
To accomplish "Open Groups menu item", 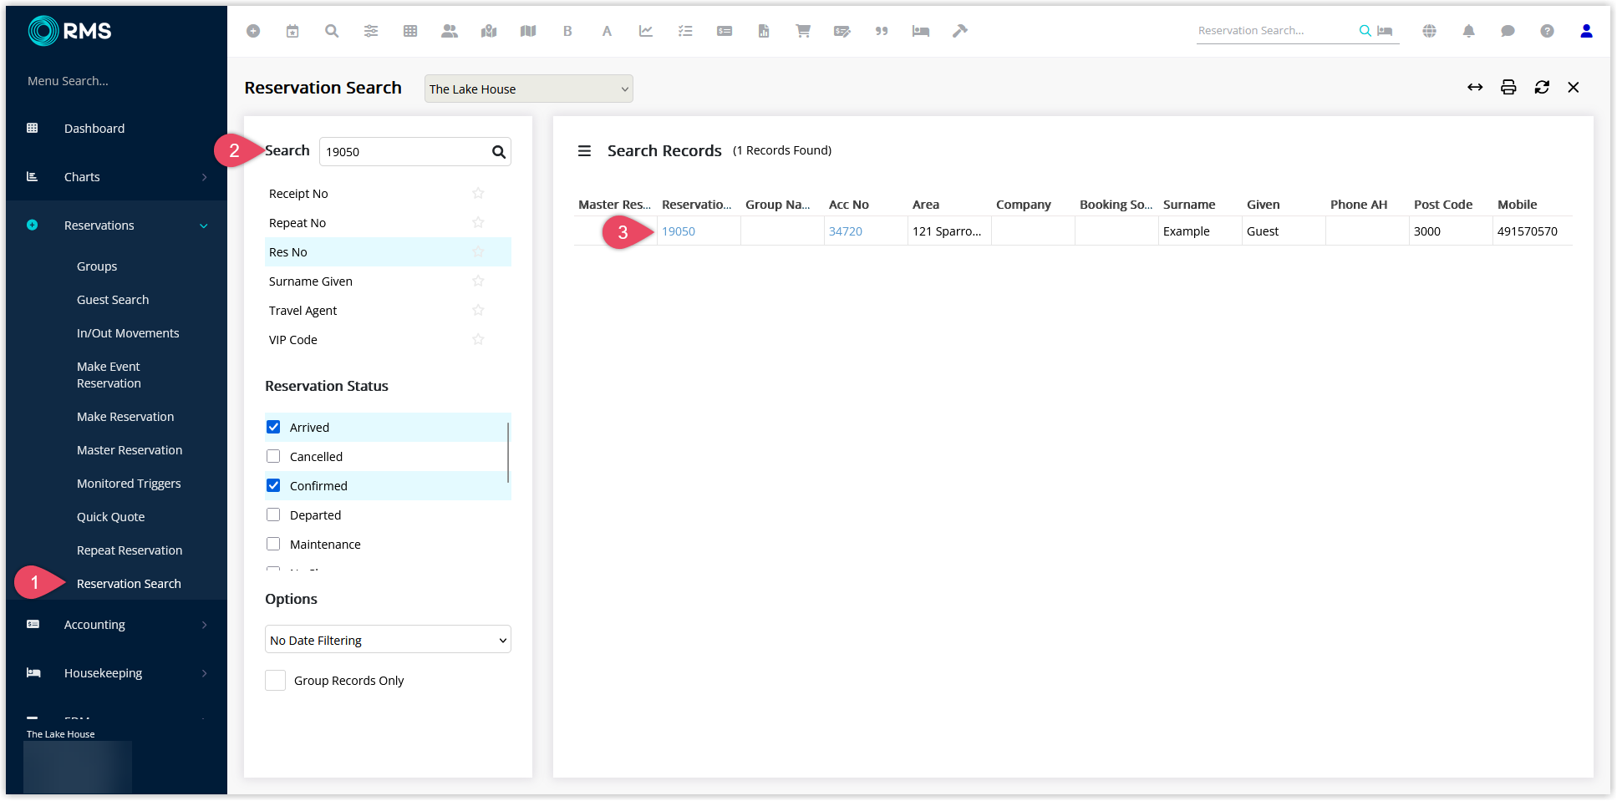I will point(97,266).
